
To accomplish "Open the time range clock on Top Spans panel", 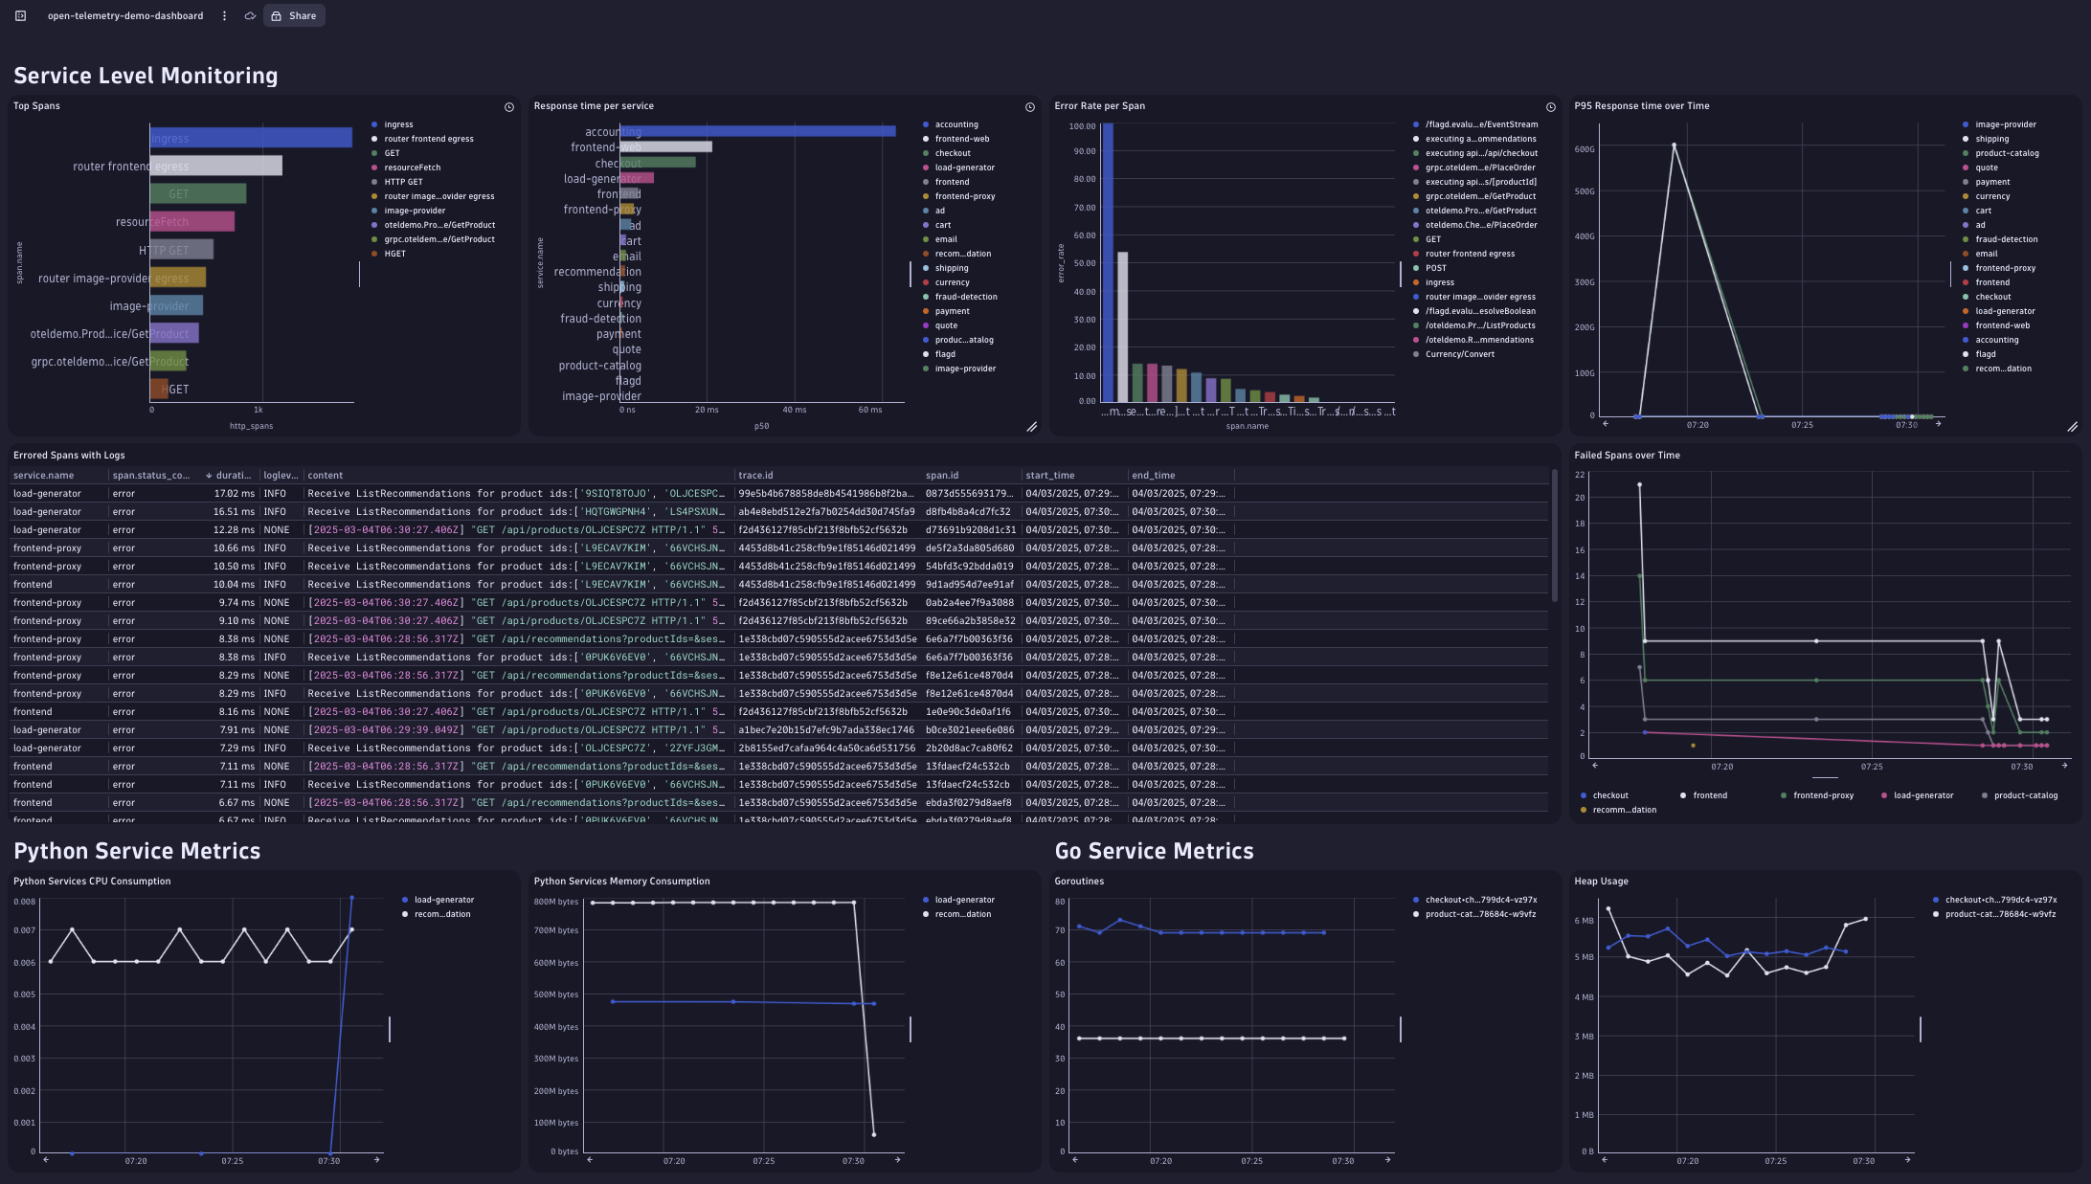I will (x=508, y=107).
